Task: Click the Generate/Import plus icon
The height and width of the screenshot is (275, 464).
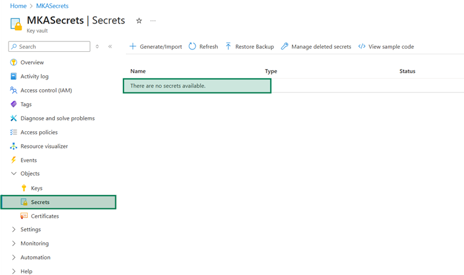Action: [x=133, y=46]
